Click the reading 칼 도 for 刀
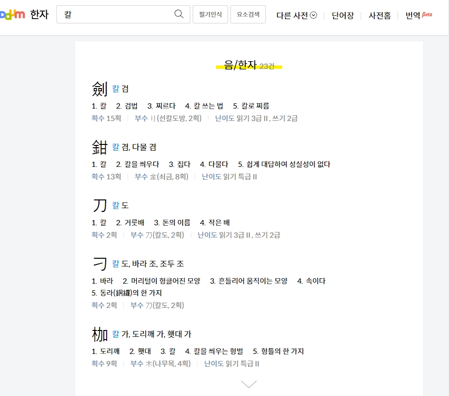This screenshot has height=396, width=449. click(120, 205)
